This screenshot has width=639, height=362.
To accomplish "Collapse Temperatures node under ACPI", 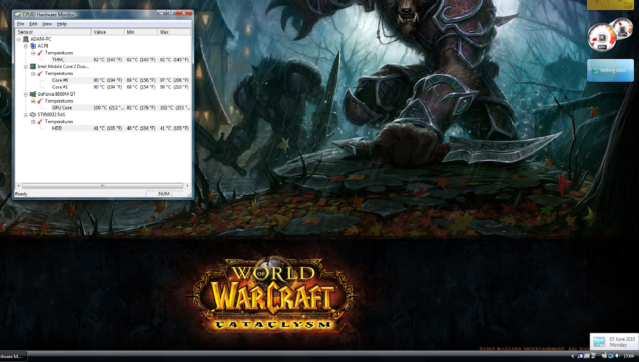I will [x=33, y=53].
